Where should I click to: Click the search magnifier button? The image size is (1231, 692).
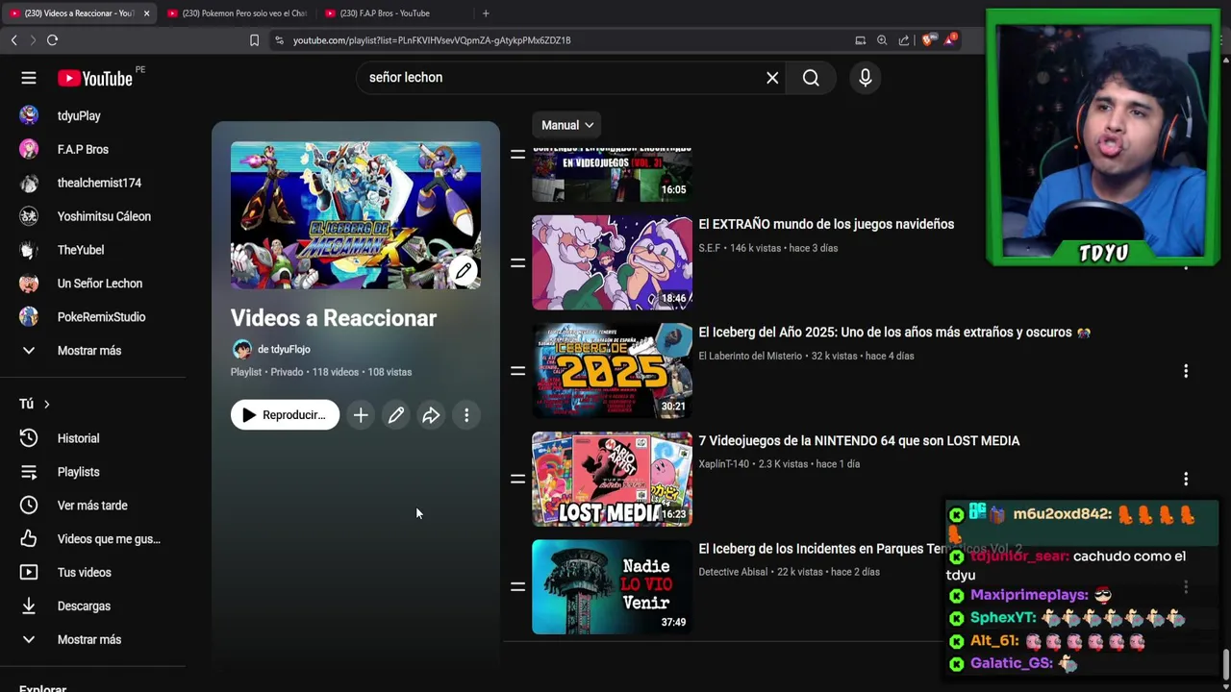click(811, 78)
